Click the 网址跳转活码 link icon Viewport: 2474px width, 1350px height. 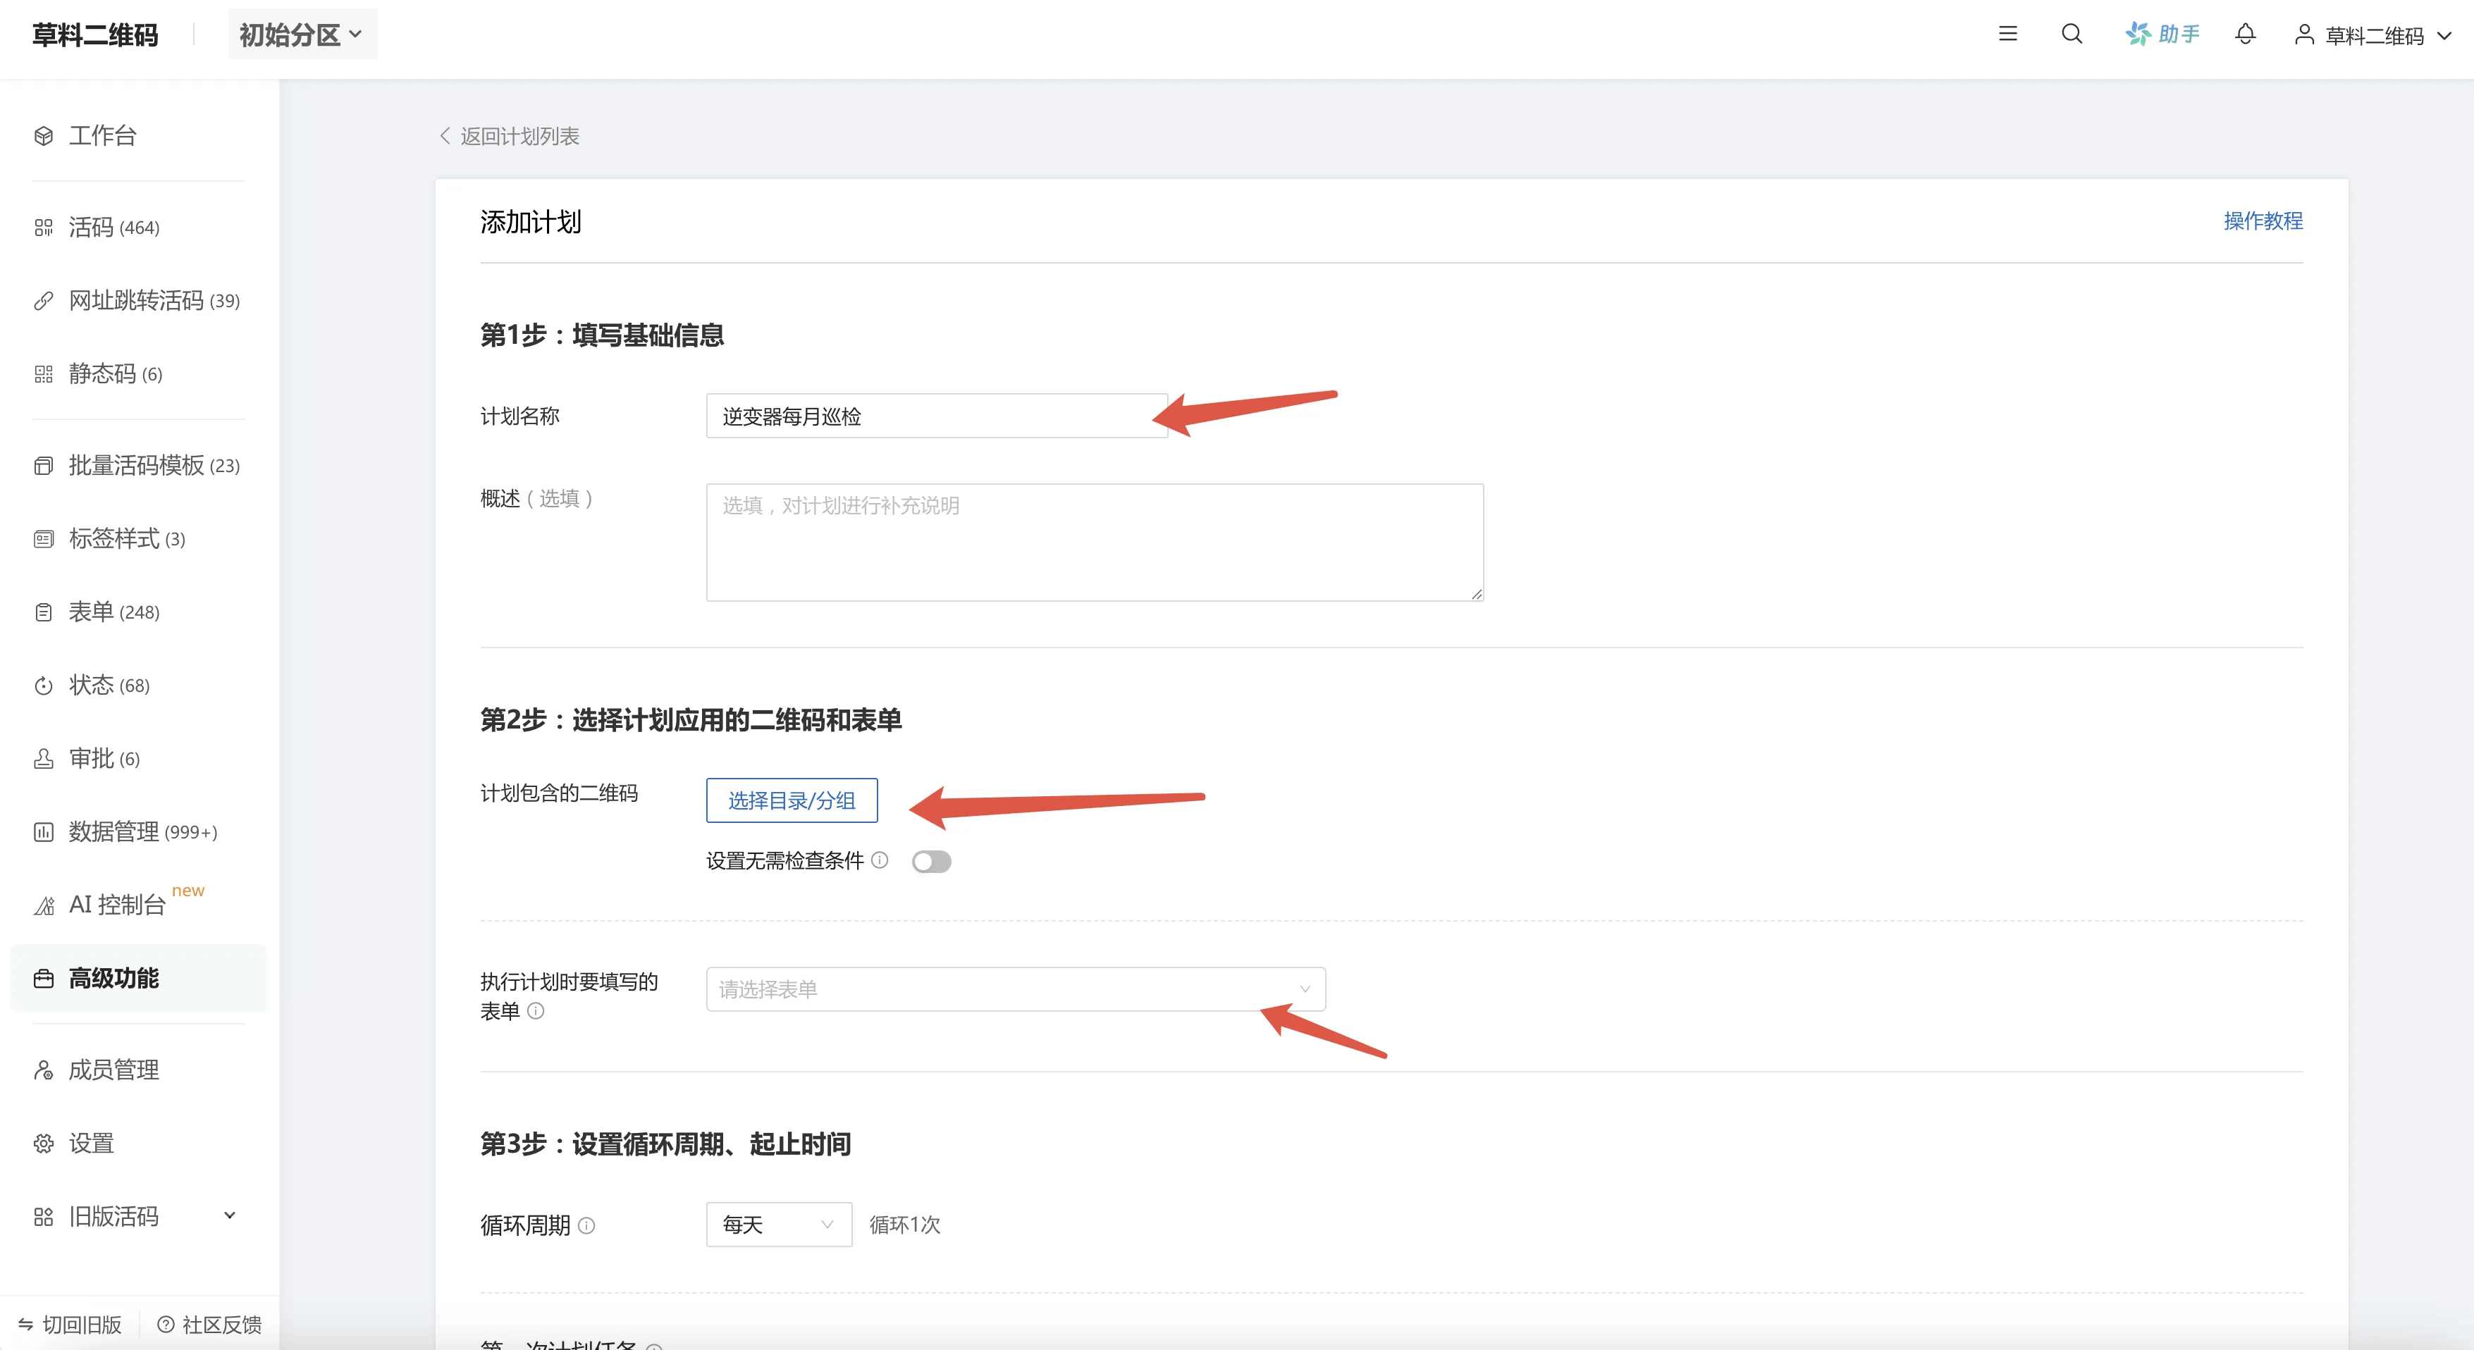coord(43,301)
